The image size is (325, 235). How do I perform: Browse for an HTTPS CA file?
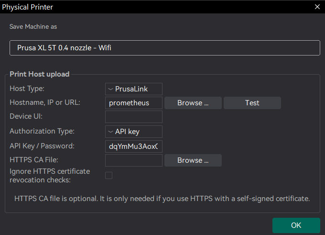click(x=193, y=160)
